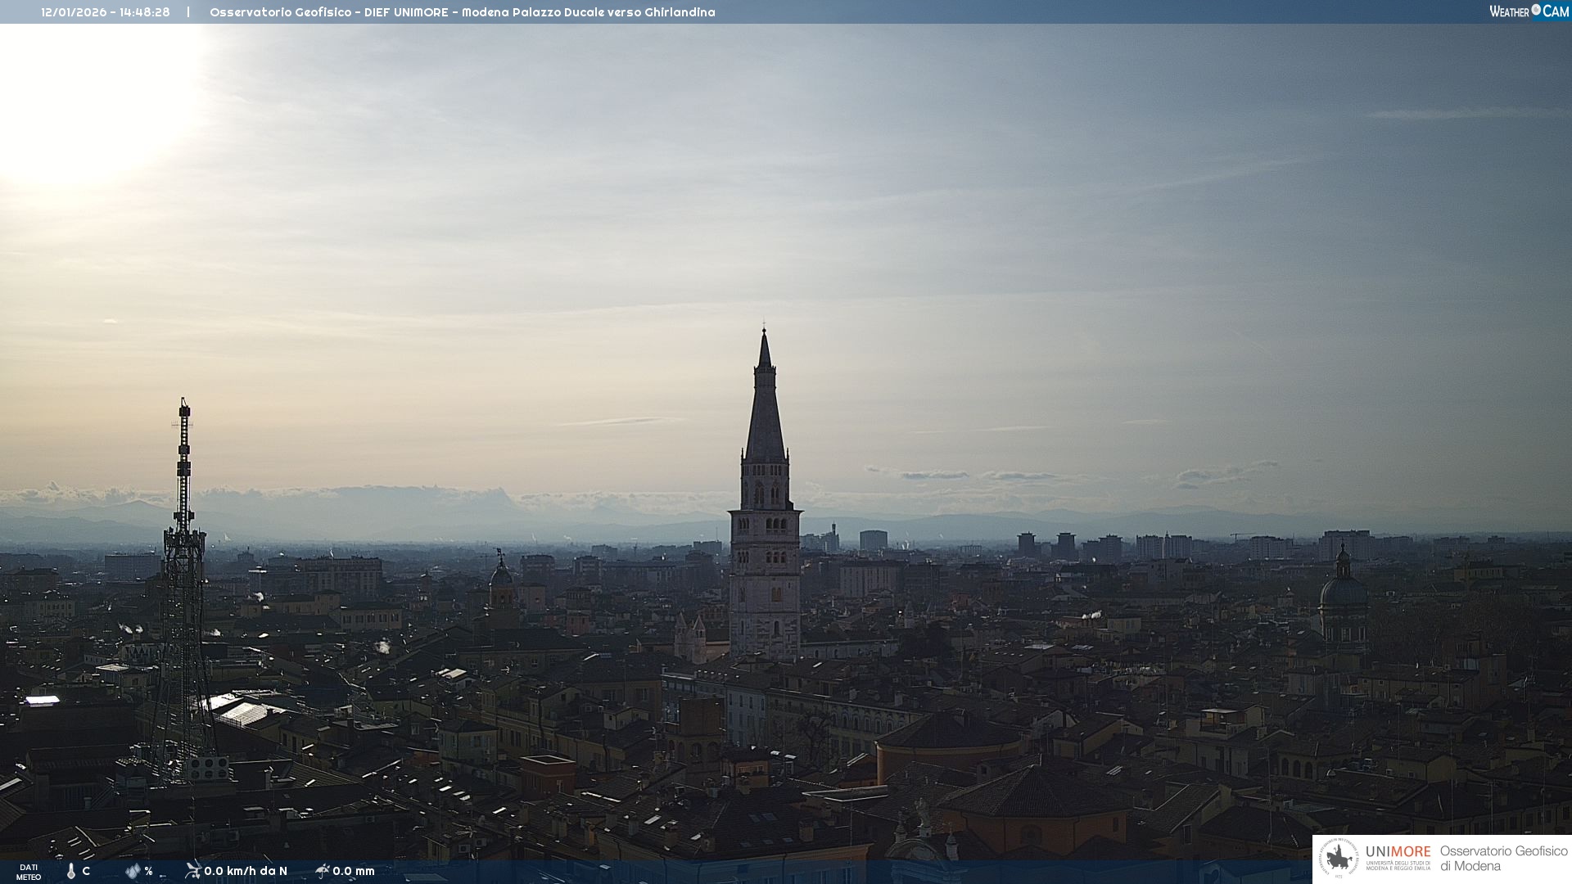Click the date and time stamp
1572x884 pixels.
(x=106, y=12)
